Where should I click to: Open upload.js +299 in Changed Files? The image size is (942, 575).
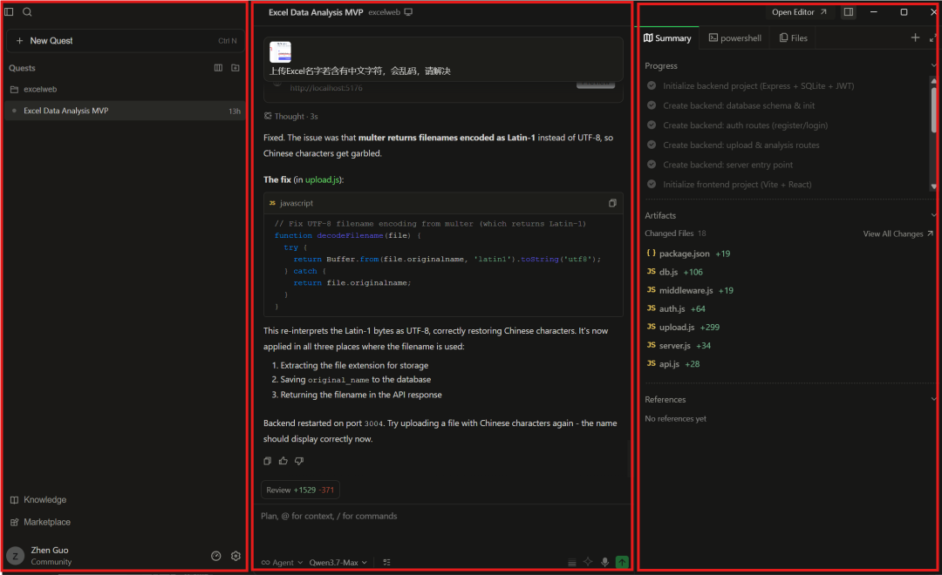click(x=683, y=327)
